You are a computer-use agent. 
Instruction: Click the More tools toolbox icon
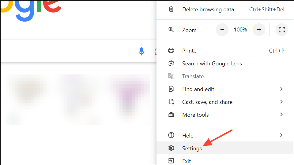[x=171, y=115]
